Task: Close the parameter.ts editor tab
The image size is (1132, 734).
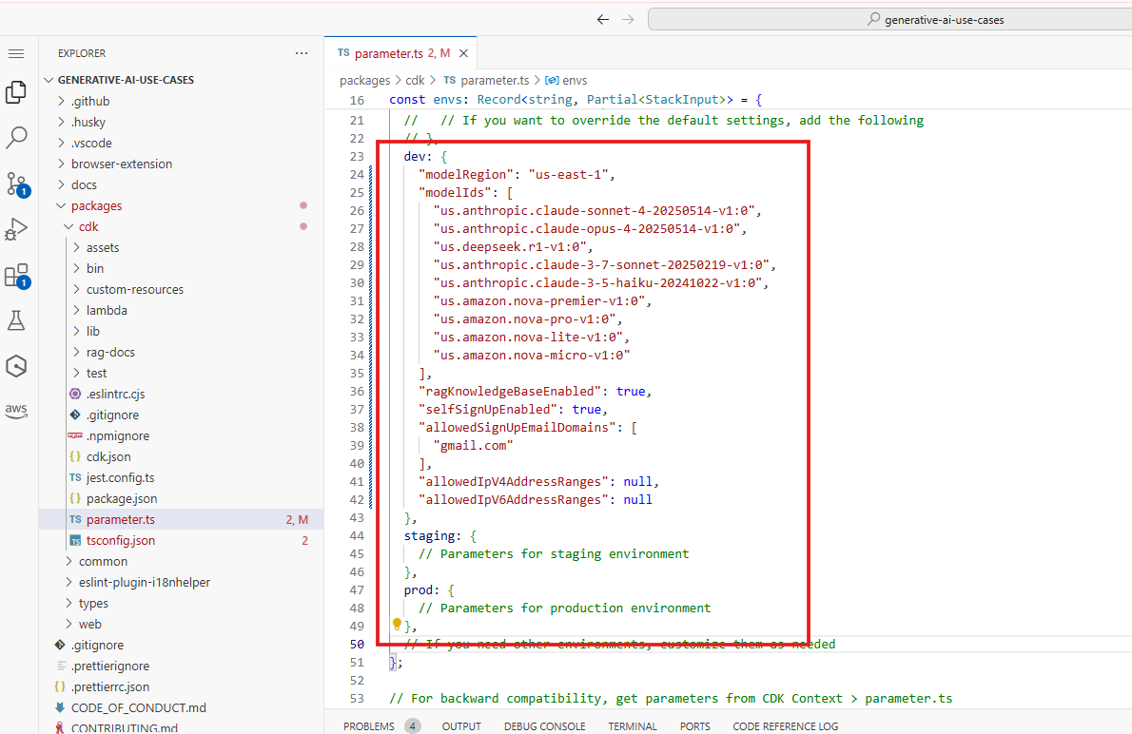Action: pyautogui.click(x=463, y=53)
